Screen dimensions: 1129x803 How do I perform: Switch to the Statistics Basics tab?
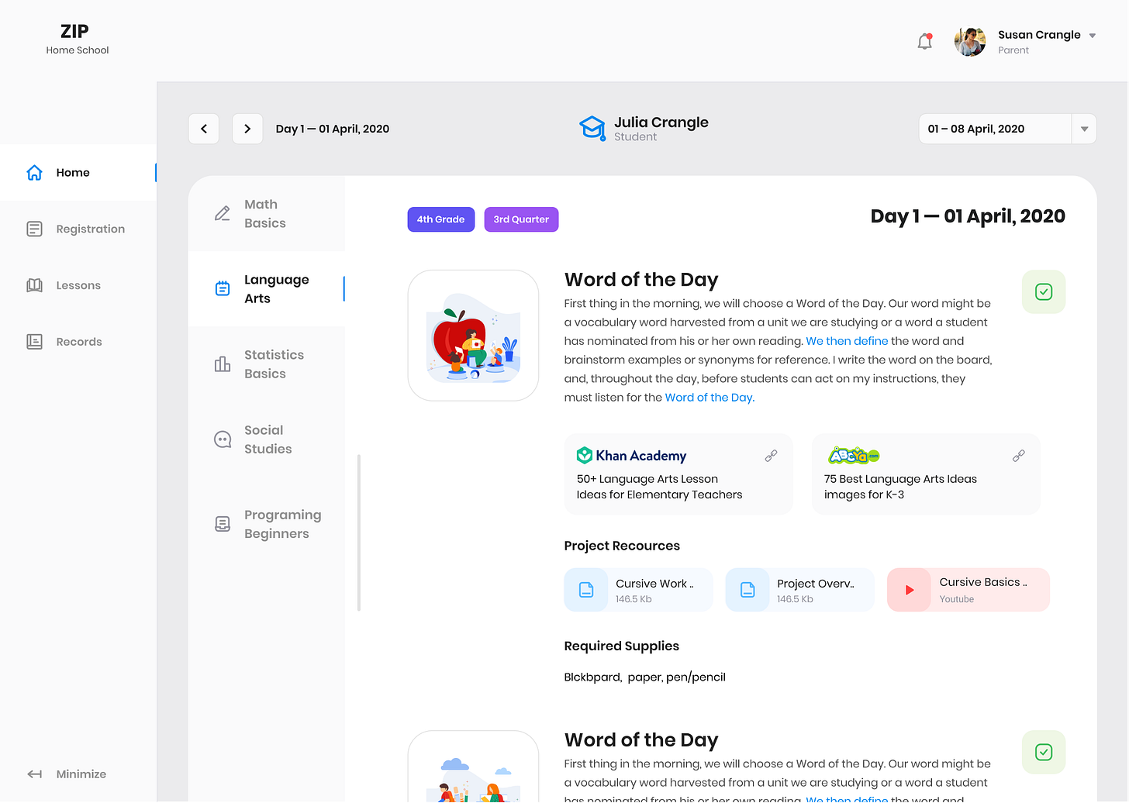click(267, 364)
